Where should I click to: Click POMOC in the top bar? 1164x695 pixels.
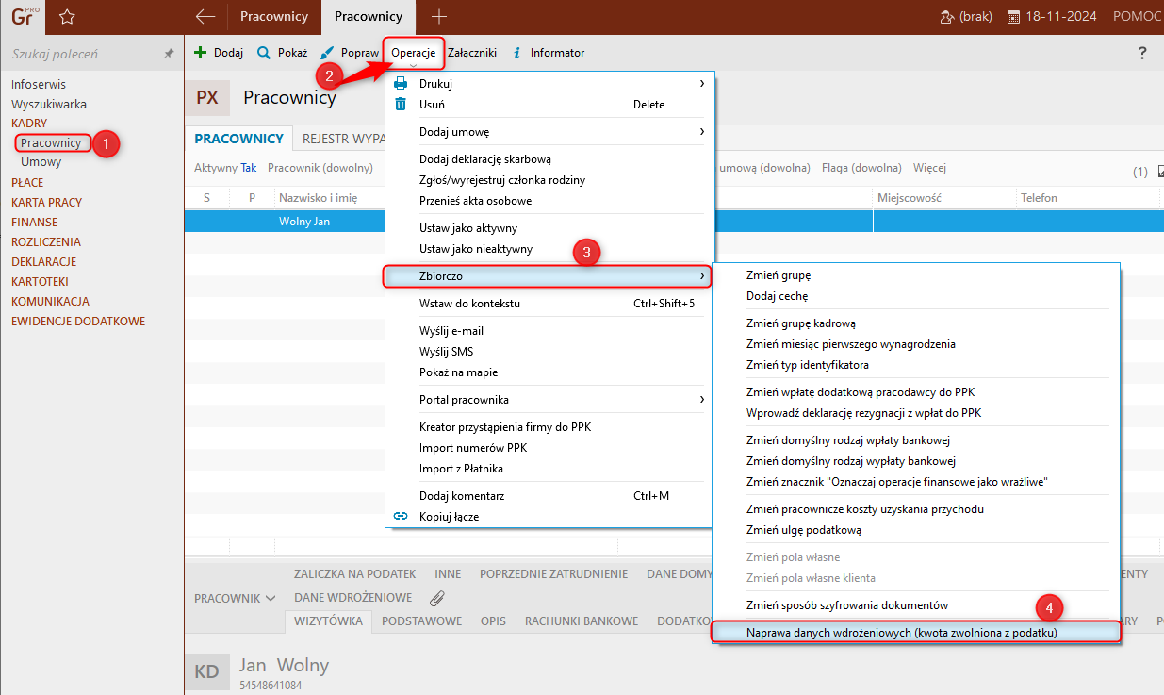point(1138,17)
